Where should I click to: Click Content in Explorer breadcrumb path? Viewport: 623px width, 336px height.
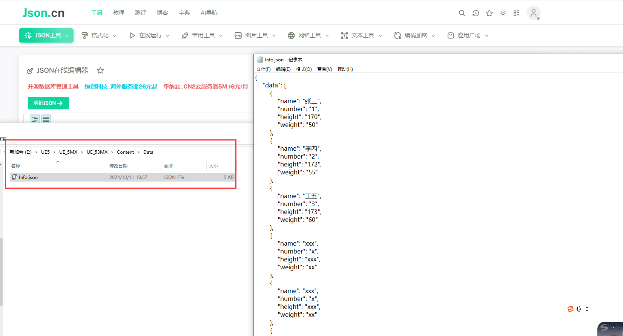click(x=125, y=152)
